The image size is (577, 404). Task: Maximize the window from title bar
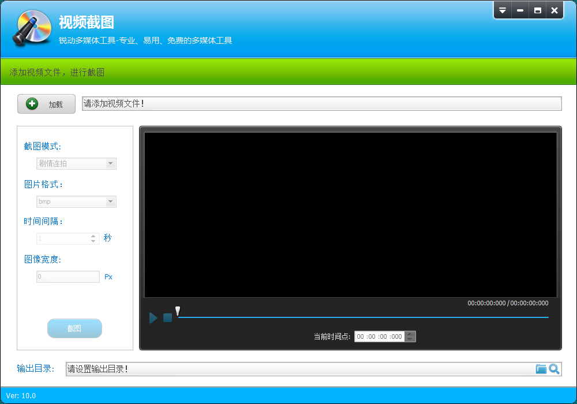coord(537,10)
